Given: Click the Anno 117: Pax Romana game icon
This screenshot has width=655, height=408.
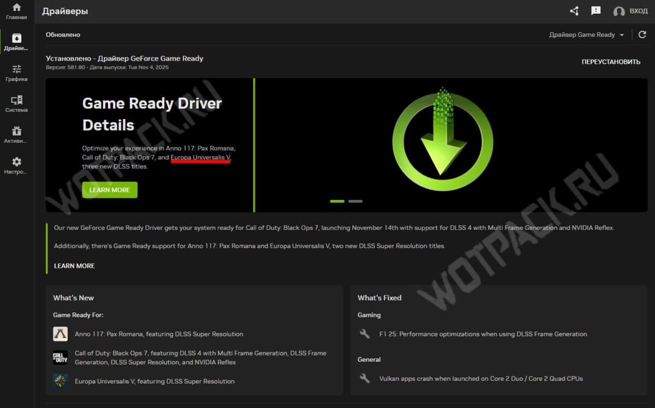Looking at the screenshot, I should (60, 334).
